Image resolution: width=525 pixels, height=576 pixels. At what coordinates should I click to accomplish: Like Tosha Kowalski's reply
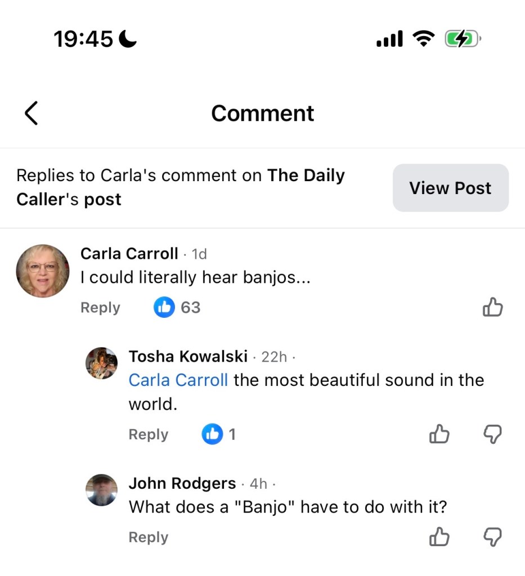[x=439, y=434]
